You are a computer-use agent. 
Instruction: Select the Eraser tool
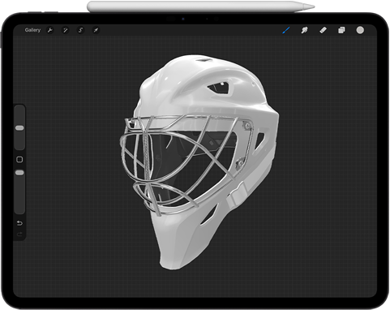(x=323, y=30)
